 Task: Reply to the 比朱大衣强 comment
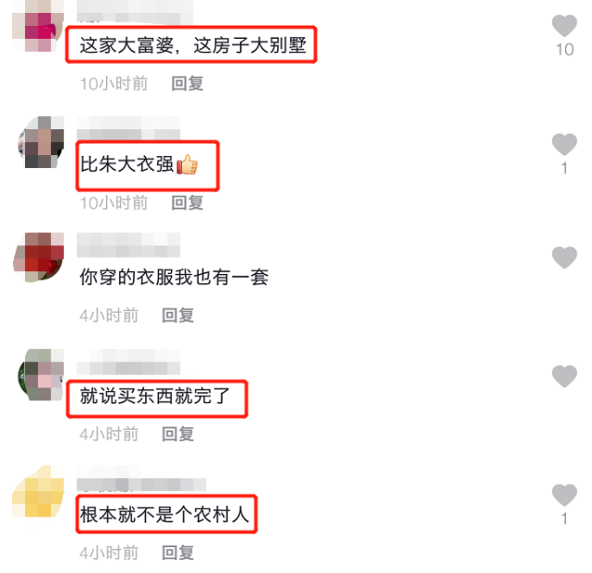(187, 203)
